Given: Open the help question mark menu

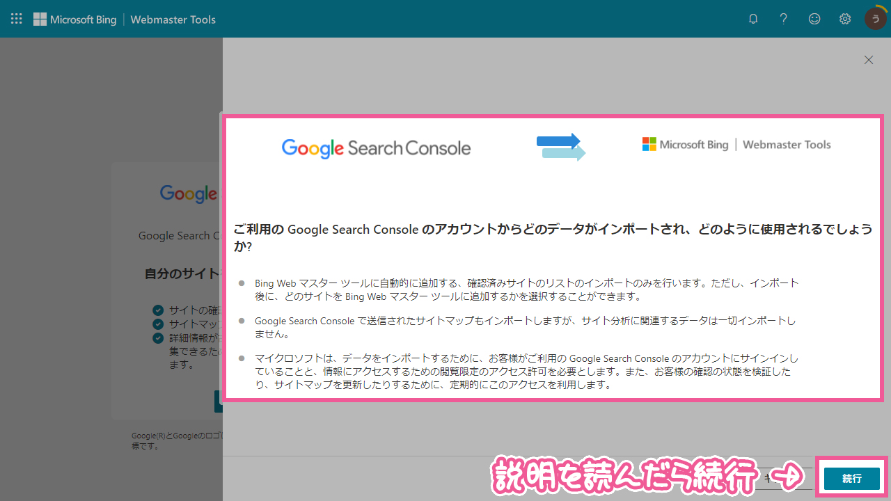Looking at the screenshot, I should (784, 19).
